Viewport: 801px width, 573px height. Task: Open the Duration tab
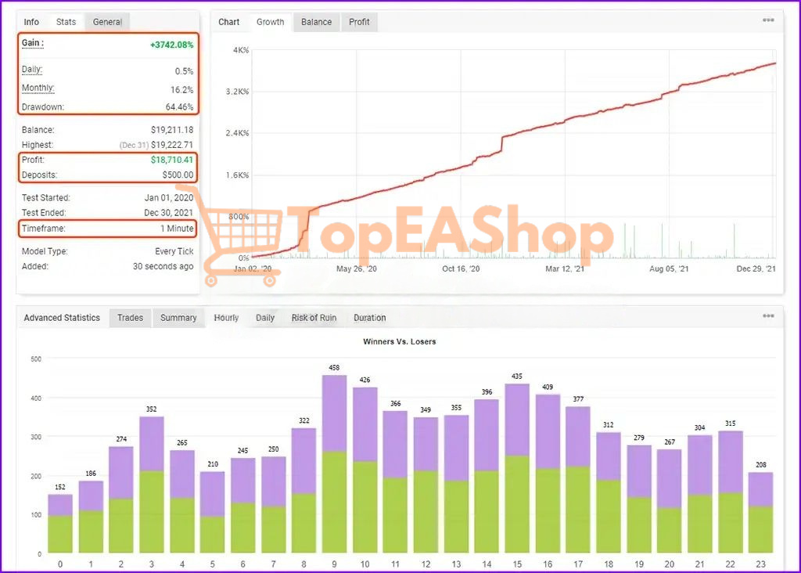coord(369,318)
